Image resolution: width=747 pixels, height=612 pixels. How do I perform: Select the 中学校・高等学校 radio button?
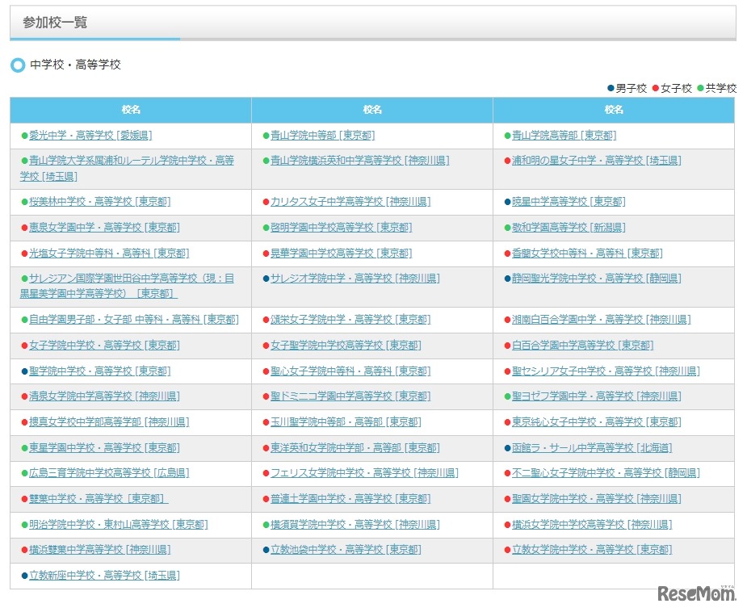(17, 65)
